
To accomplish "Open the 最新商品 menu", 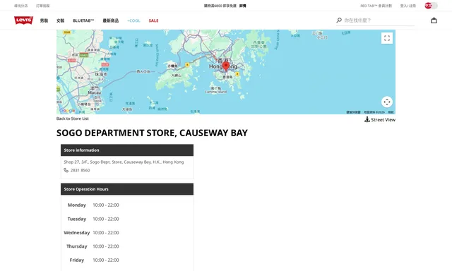I will point(111,20).
